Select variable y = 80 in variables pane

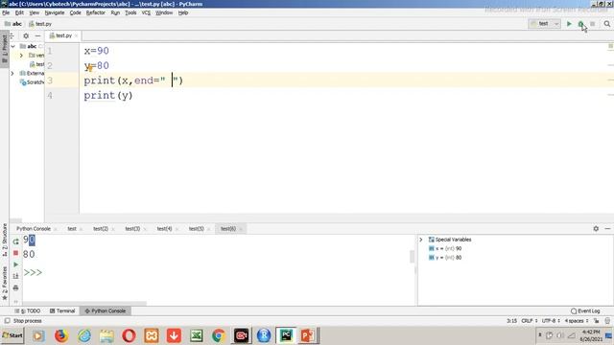point(445,258)
